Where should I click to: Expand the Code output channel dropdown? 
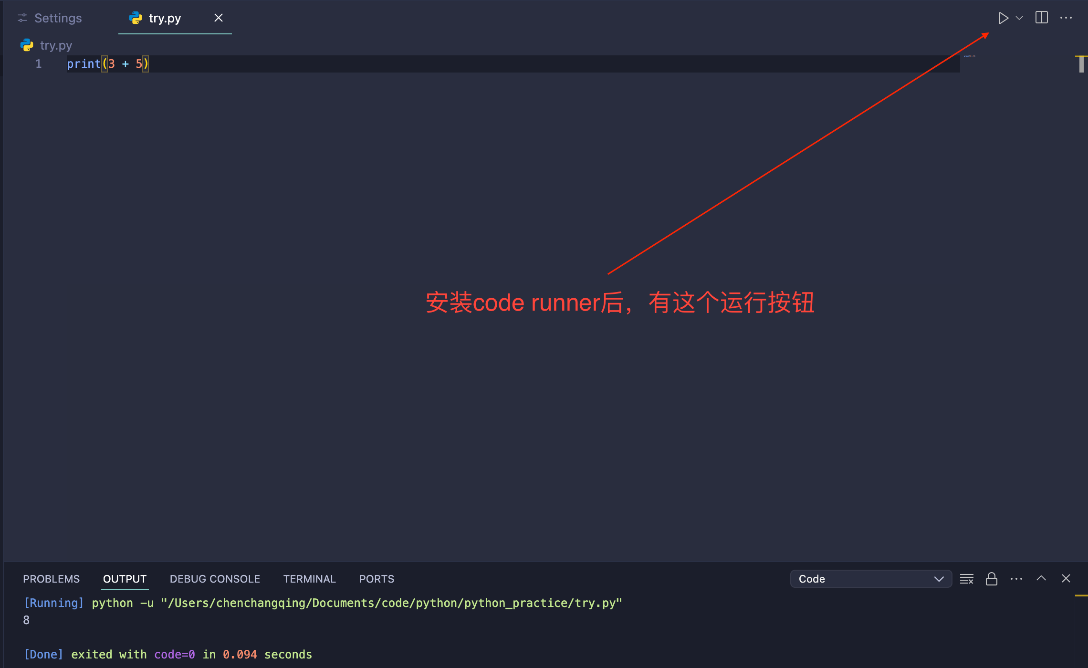[870, 579]
